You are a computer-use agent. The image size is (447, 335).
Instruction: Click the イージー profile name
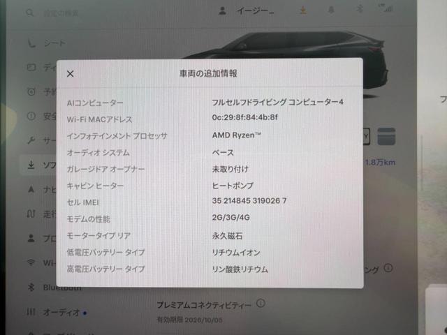pyautogui.click(x=255, y=11)
